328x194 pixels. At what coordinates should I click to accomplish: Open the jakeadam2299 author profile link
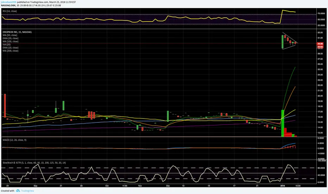tap(8, 2)
